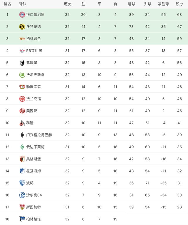Click the VfB Stuttgart crest

point(22,207)
